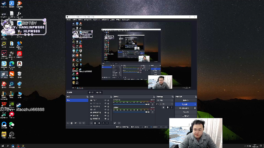The width and height of the screenshot is (264, 148).
Task: Move selected source up with Sources chevron arrow
Action: tap(103, 123)
